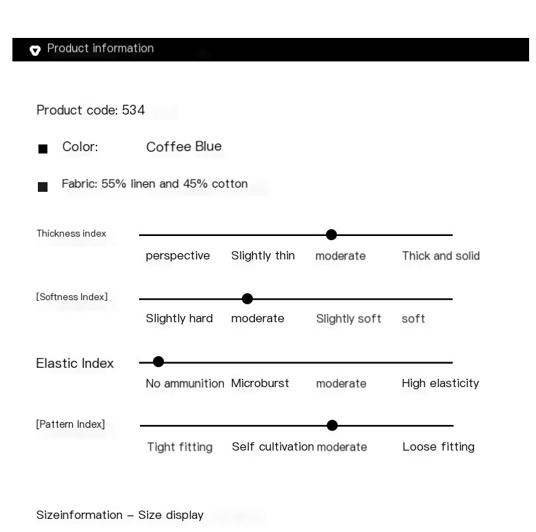This screenshot has width=536, height=532.
Task: Click the Product information triangle icon
Action: [x=35, y=50]
